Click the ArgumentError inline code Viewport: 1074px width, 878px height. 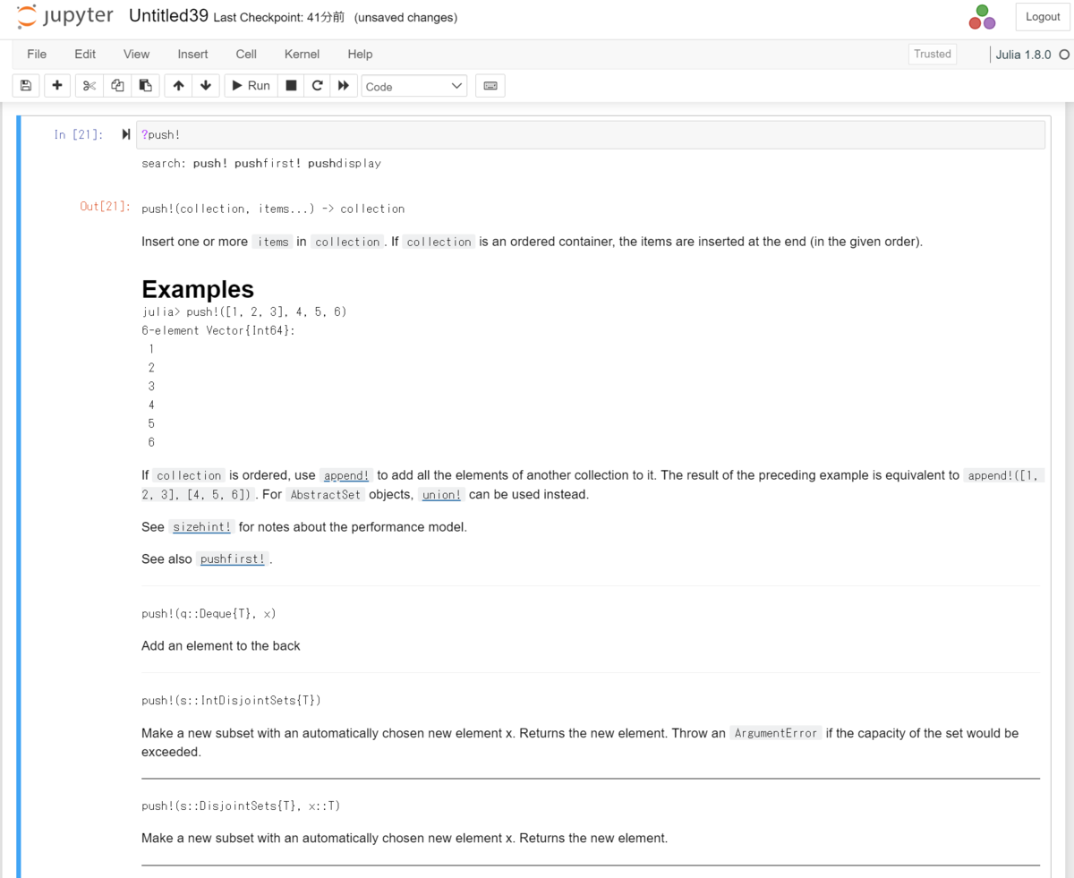tap(775, 733)
